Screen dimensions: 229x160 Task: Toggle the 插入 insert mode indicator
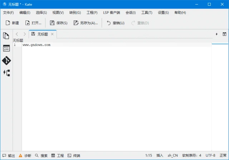point(160,155)
